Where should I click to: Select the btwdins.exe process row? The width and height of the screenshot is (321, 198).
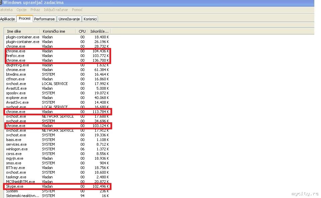tap(57, 74)
